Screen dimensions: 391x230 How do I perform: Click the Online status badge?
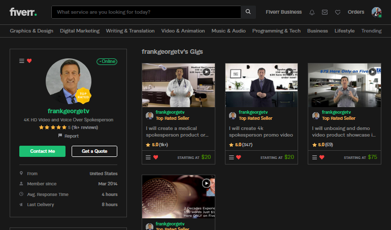click(x=107, y=61)
